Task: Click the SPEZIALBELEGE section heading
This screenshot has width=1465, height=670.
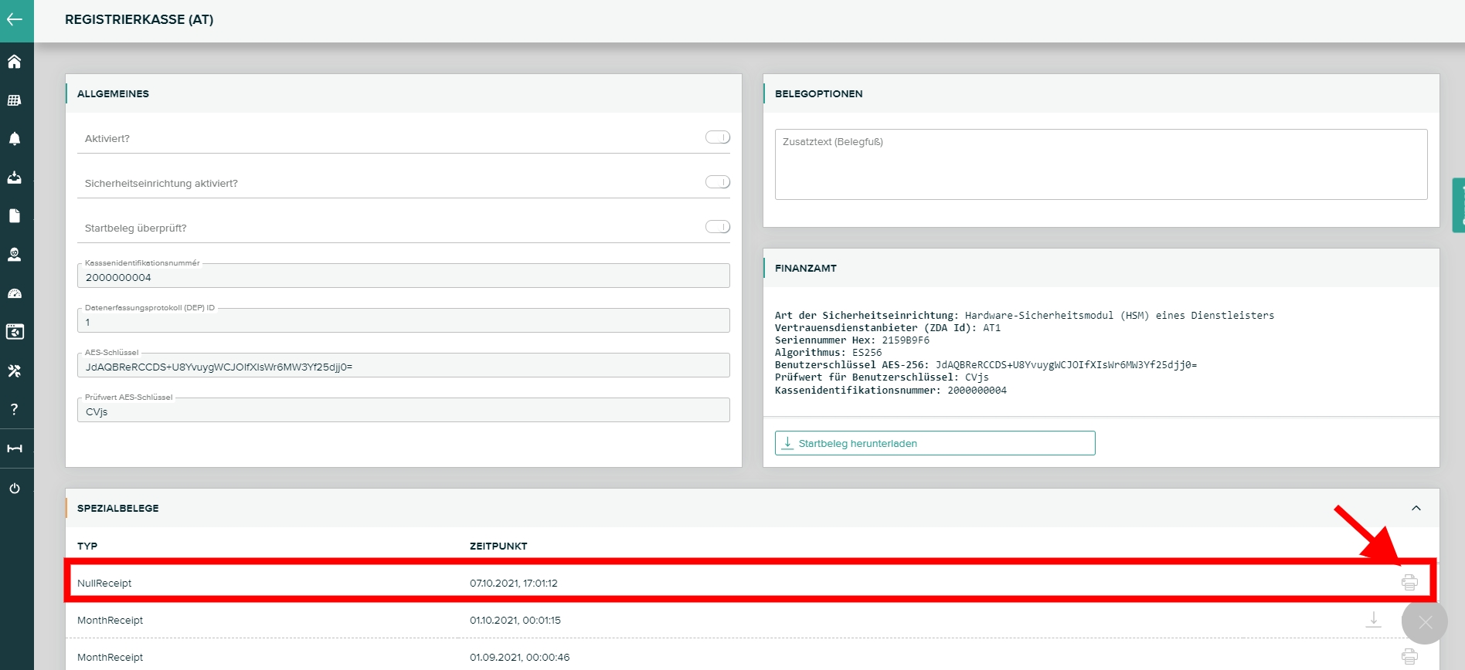Action: (x=118, y=508)
